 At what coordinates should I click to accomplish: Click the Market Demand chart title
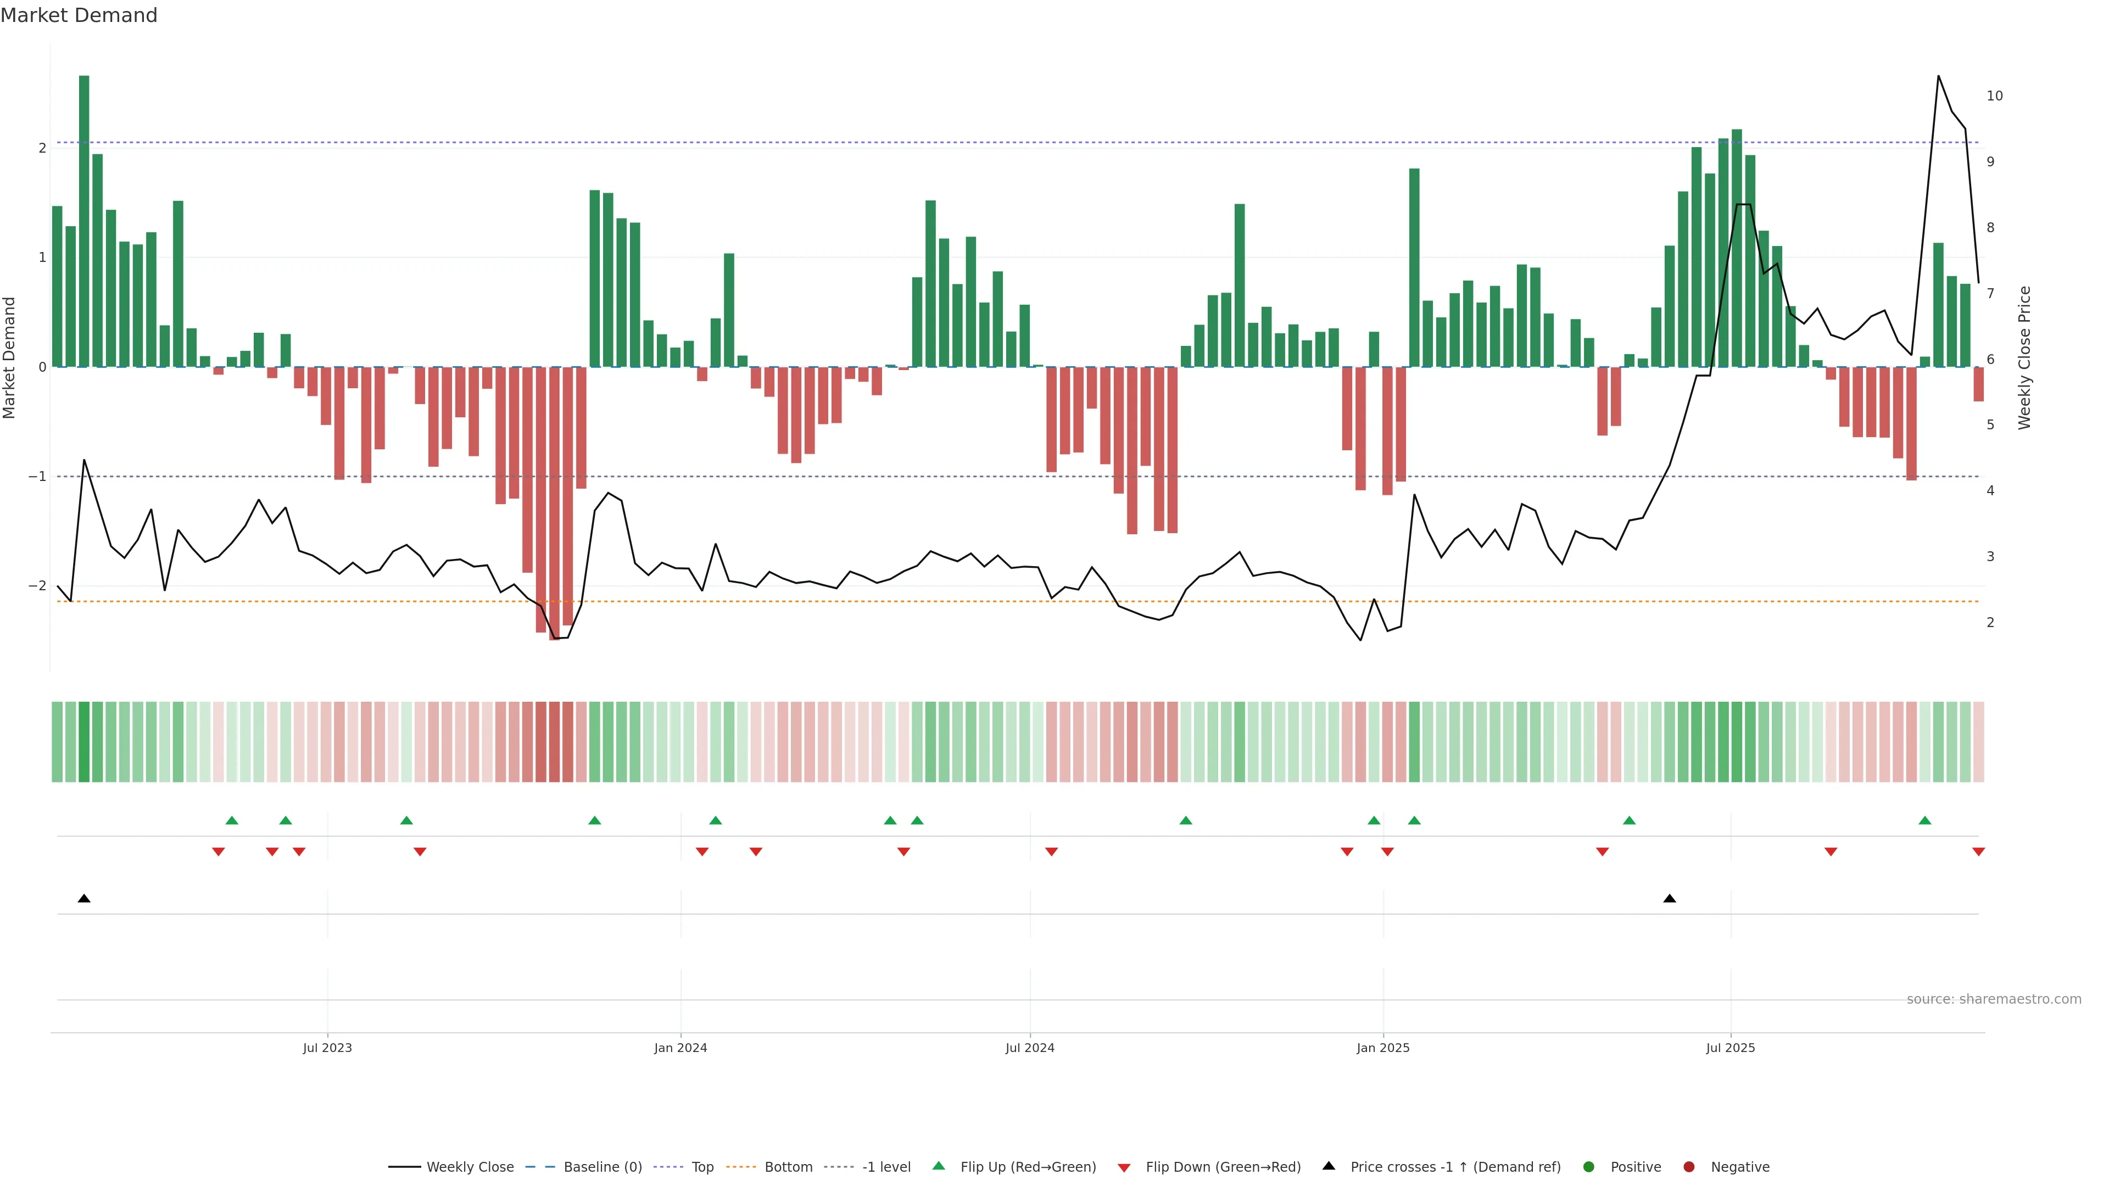79,15
